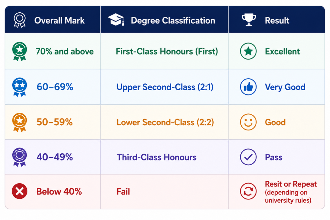Click the red refresh arrows resit icon
The width and height of the screenshot is (330, 220).
coord(248,191)
